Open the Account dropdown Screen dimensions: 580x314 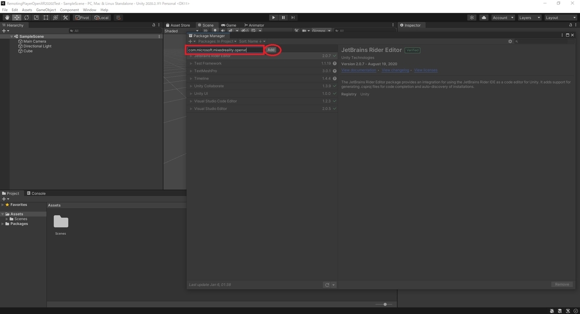tap(503, 17)
